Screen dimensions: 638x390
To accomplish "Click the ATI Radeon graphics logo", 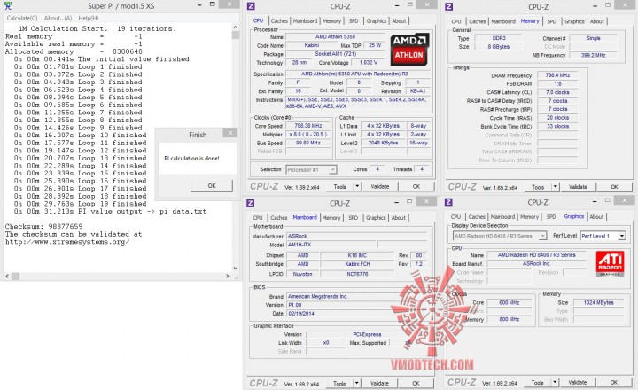I will point(610,263).
